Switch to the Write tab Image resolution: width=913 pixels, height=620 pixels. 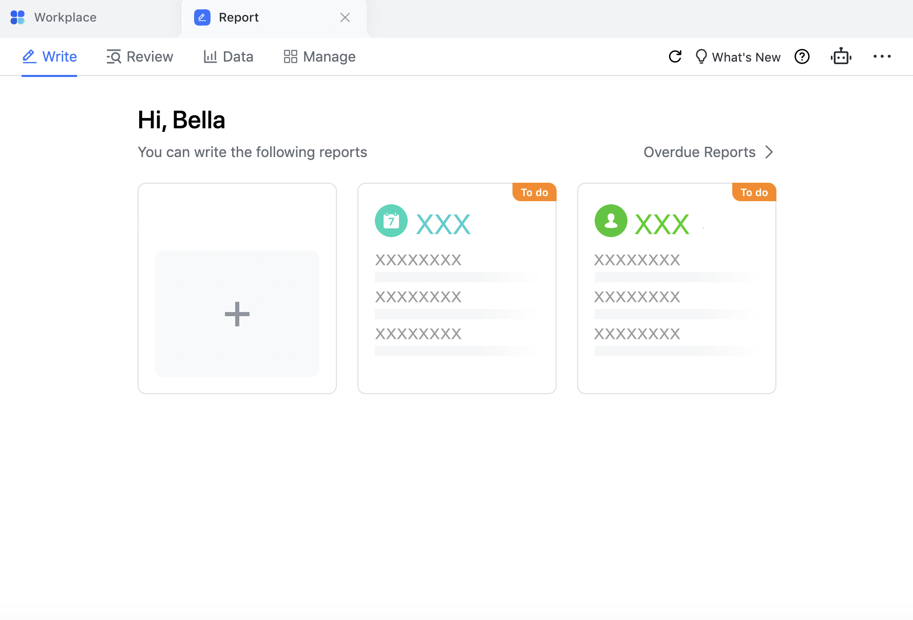pos(49,56)
